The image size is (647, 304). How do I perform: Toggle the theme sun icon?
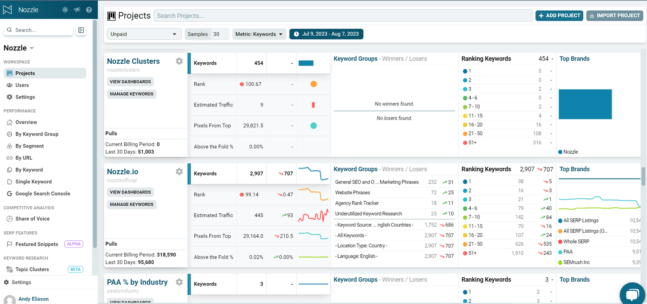click(x=65, y=10)
